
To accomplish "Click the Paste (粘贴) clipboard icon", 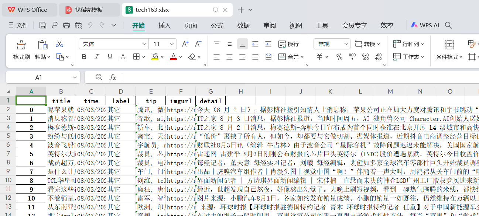I will pyautogui.click(x=42, y=45).
